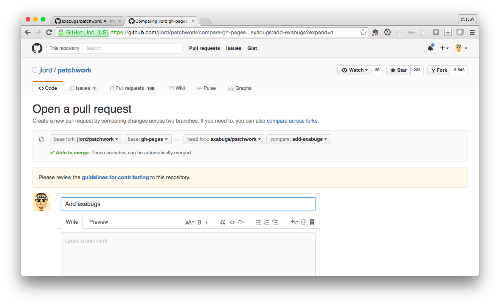Click the 222 star count

[x=417, y=70]
